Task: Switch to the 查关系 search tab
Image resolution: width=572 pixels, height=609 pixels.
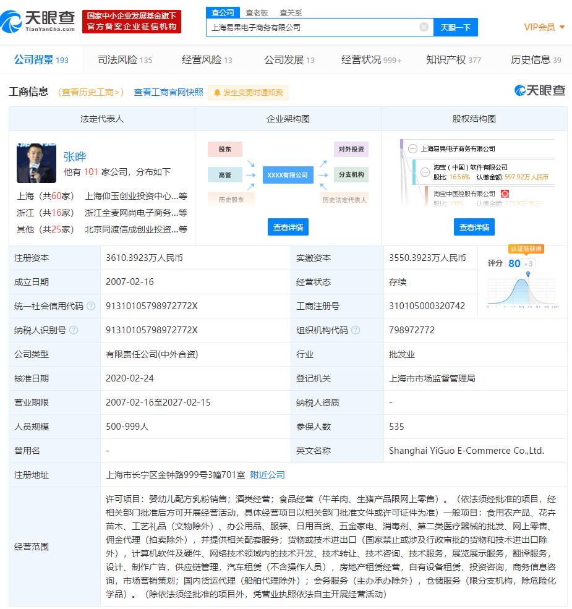Action: [291, 12]
